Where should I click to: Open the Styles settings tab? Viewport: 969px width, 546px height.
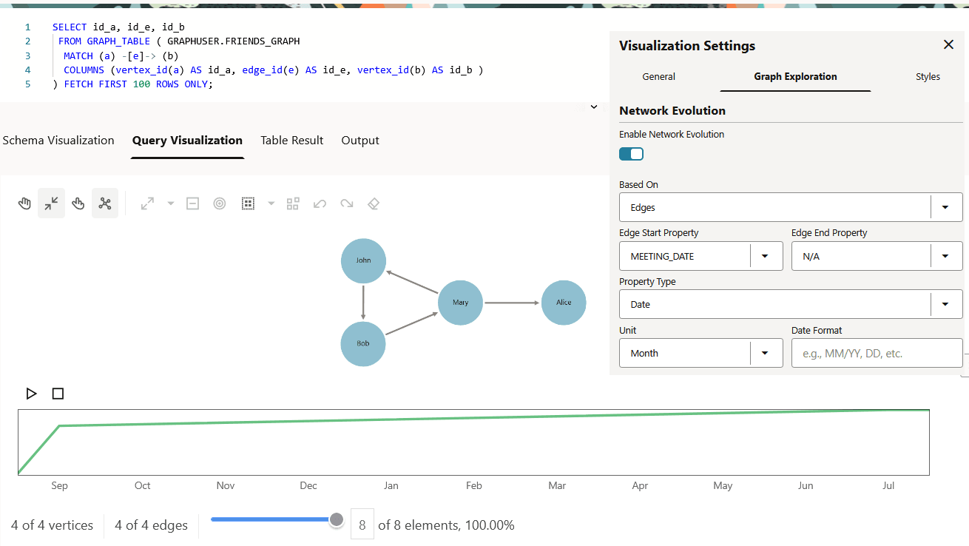[928, 77]
